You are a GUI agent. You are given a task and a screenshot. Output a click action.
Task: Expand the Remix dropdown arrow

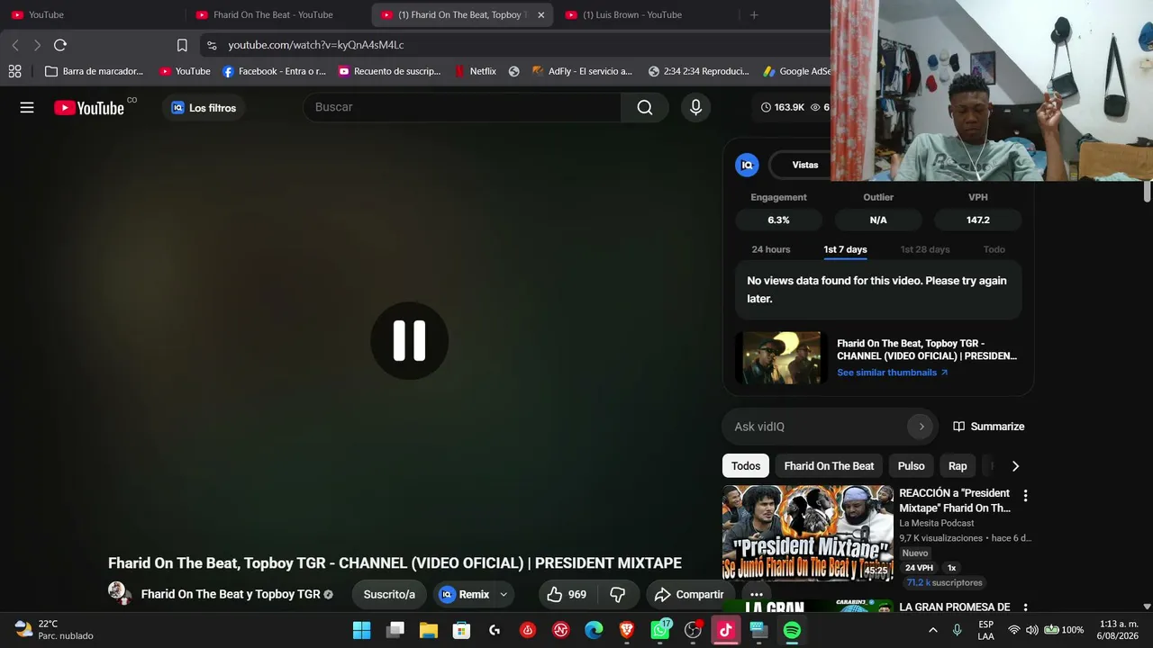tap(504, 594)
